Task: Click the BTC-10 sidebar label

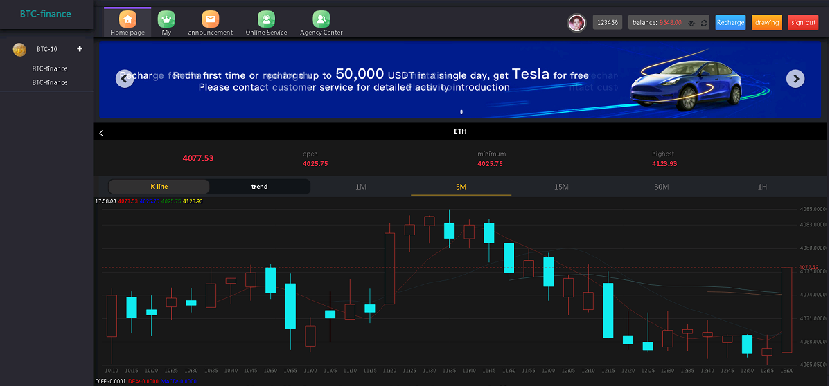Action: (x=46, y=49)
